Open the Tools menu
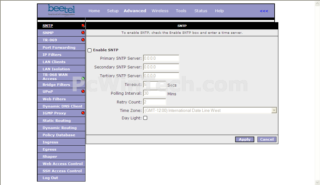The height and width of the screenshot is (185, 320). tap(181, 11)
